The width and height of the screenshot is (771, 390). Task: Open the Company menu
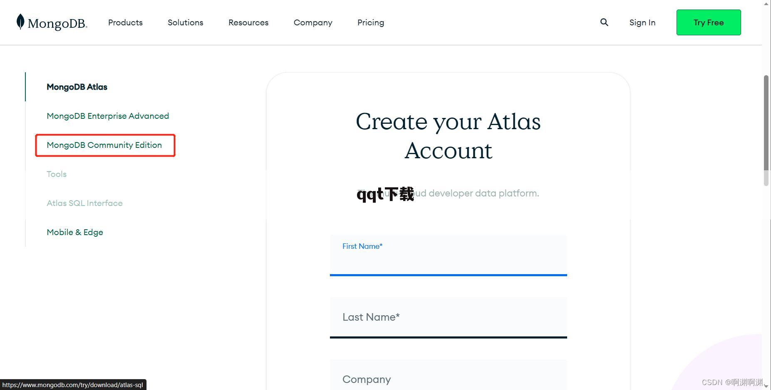(313, 22)
